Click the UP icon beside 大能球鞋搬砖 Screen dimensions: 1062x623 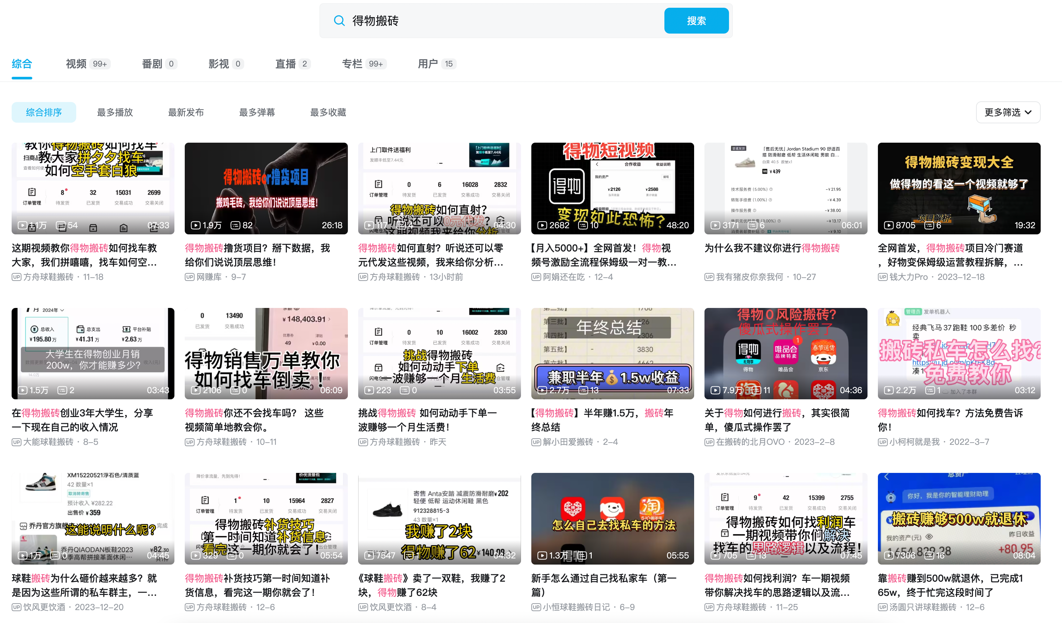16,442
